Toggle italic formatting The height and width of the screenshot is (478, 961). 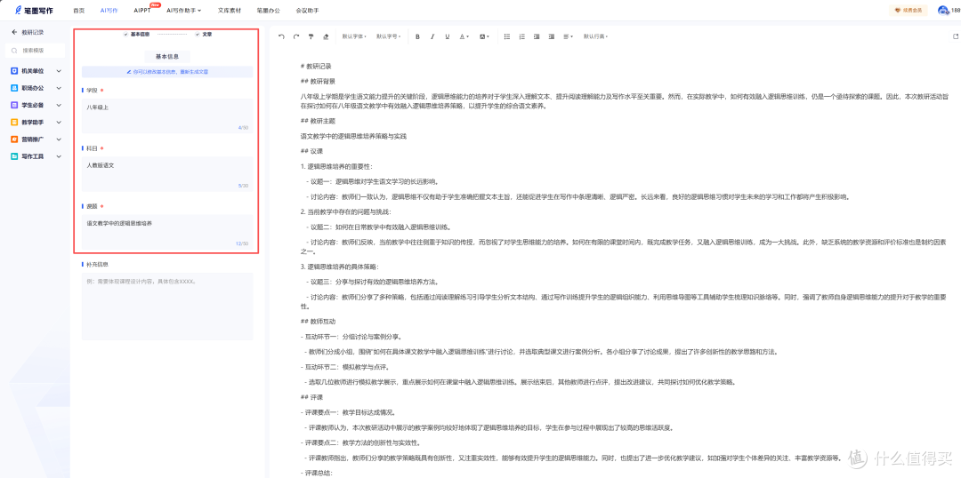[432, 36]
